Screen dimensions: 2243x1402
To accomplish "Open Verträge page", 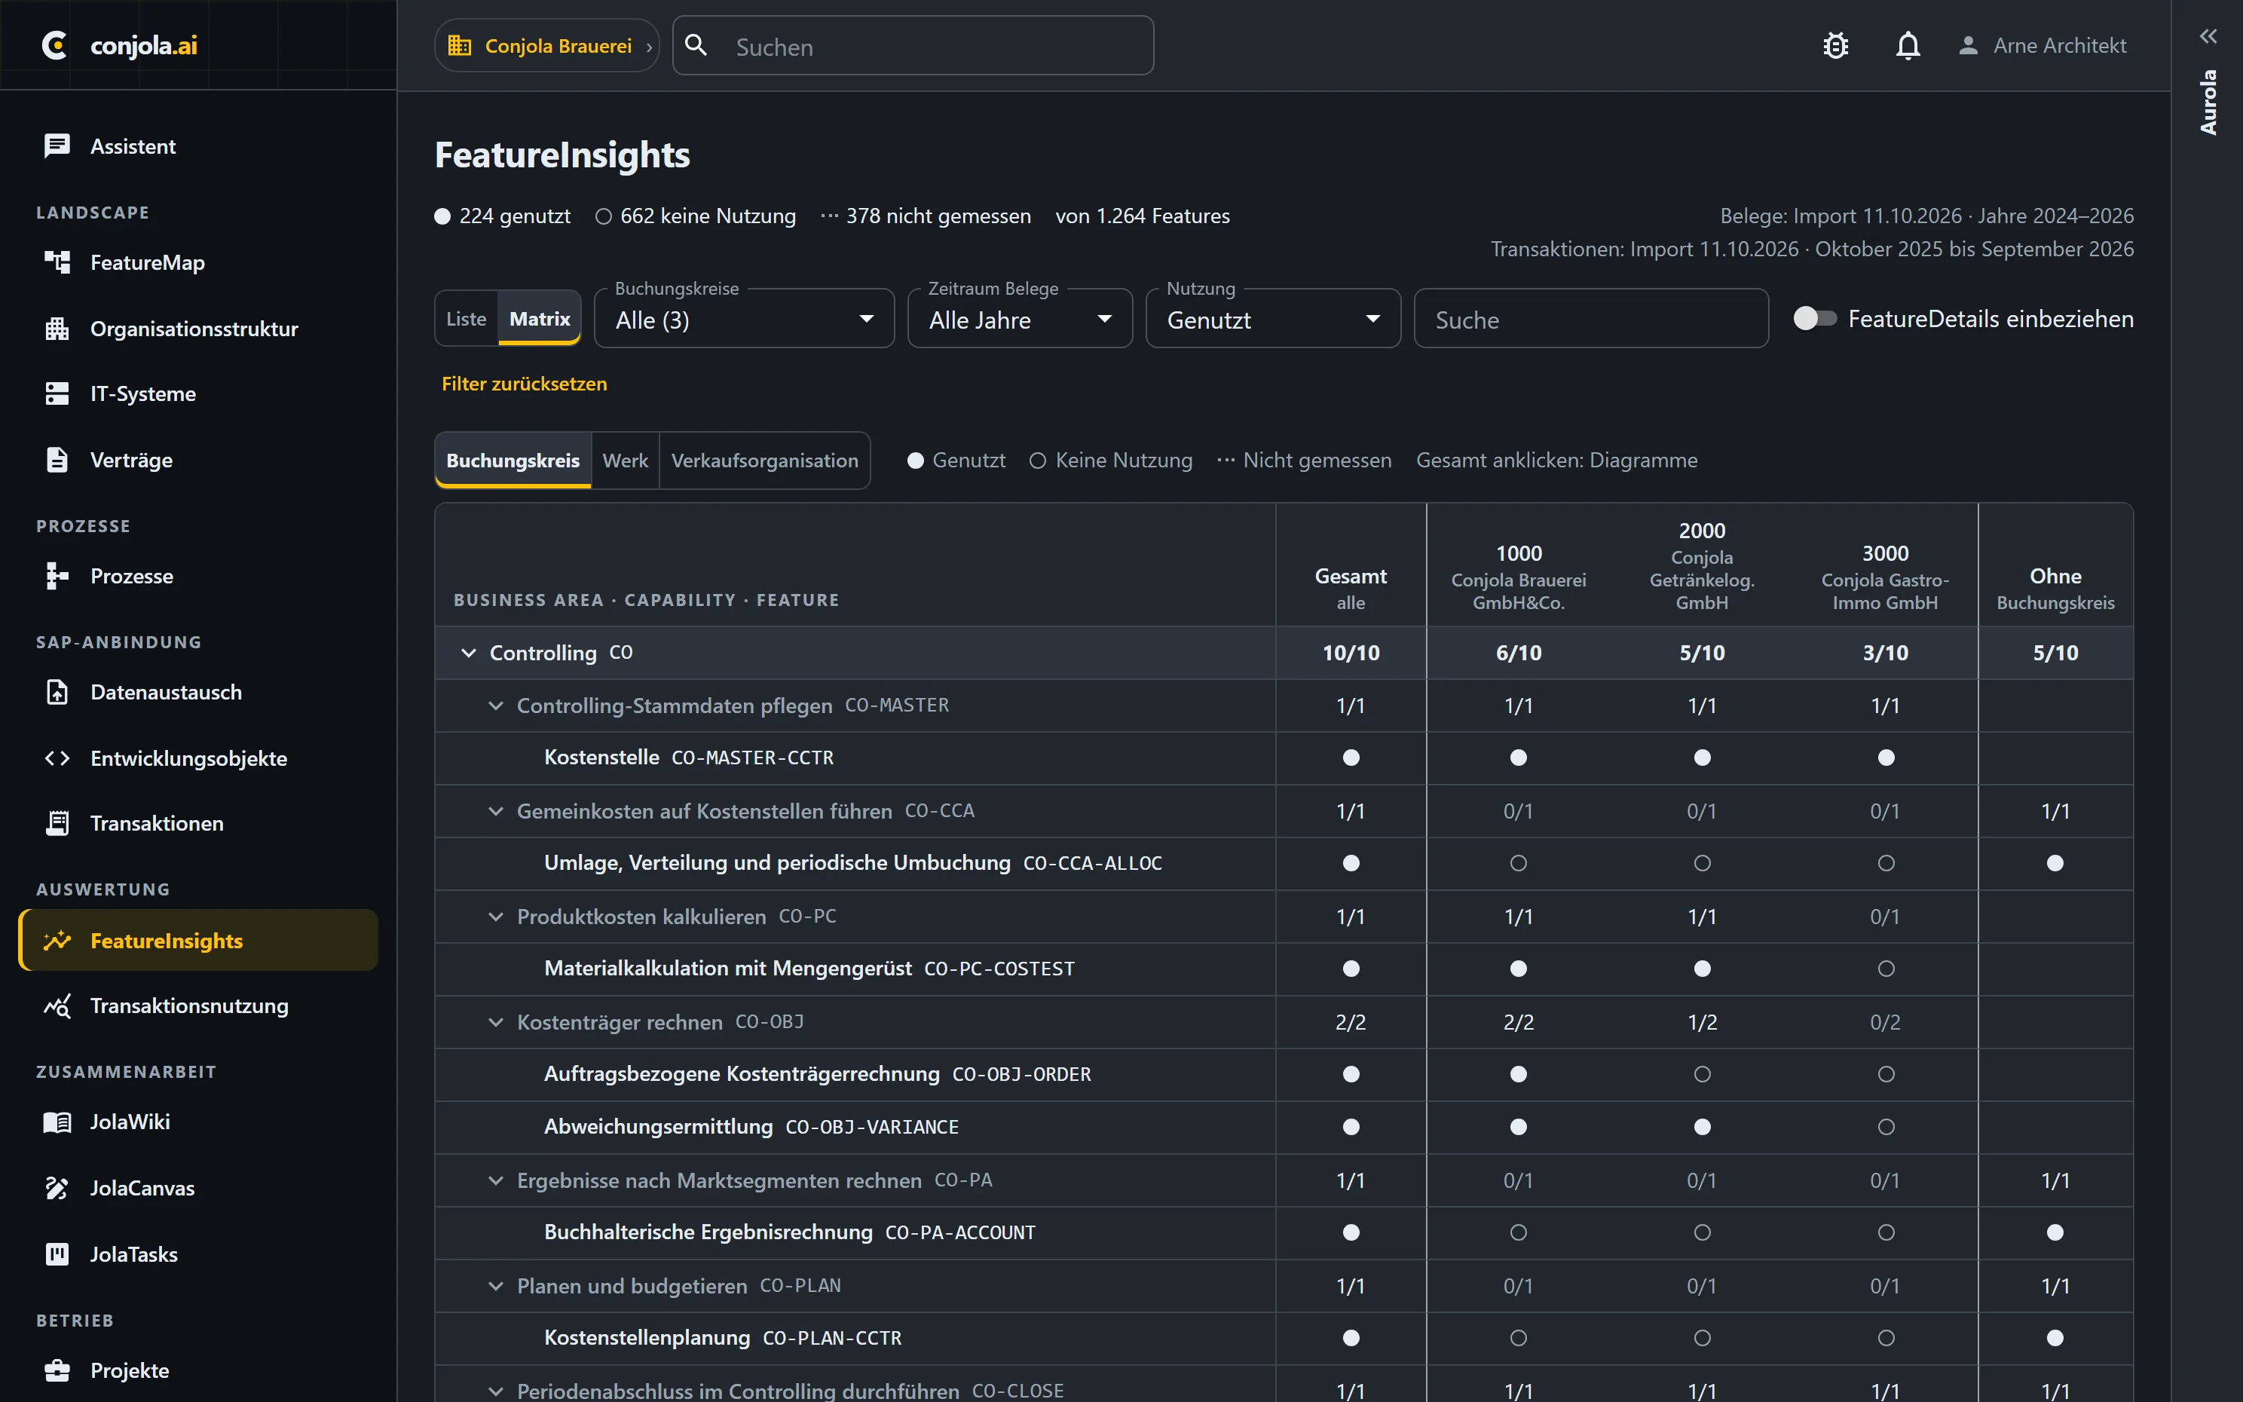I will [198, 460].
